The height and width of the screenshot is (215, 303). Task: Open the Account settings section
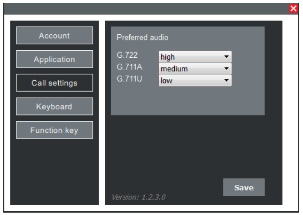[x=54, y=36]
